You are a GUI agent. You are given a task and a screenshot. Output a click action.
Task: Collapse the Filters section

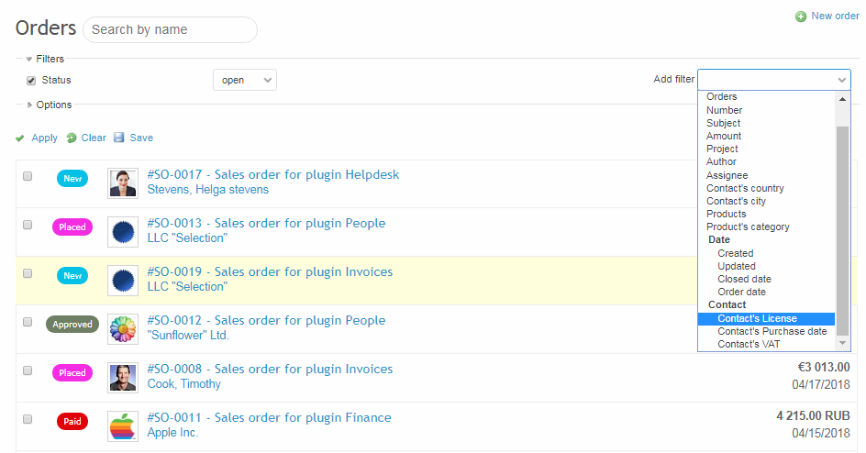(x=29, y=60)
